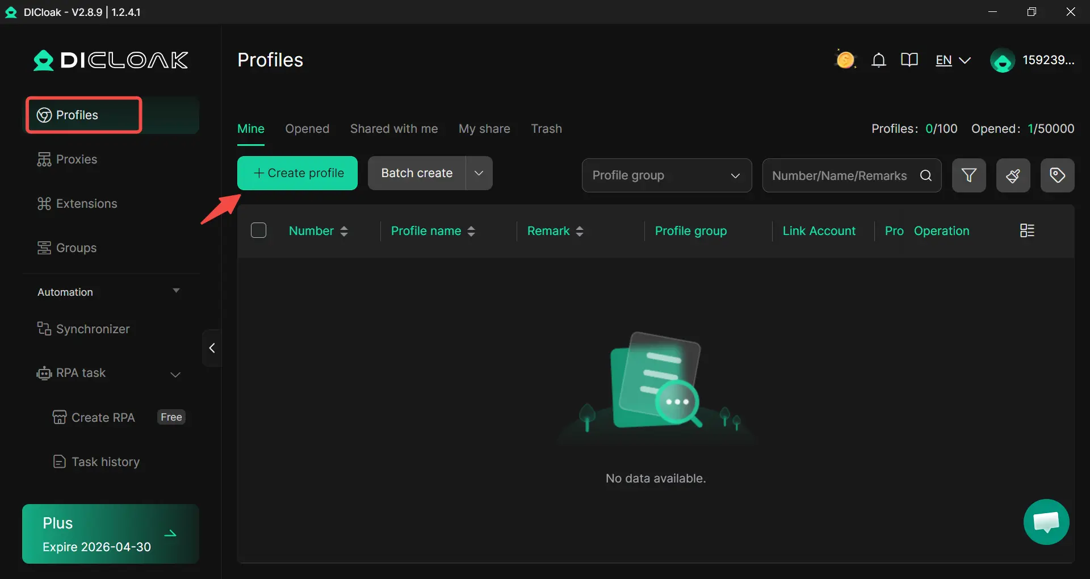
Task: Sort the table by Number column
Action: point(343,231)
